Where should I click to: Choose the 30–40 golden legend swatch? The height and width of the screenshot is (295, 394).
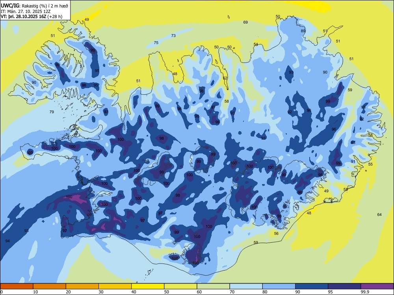tap(115, 286)
